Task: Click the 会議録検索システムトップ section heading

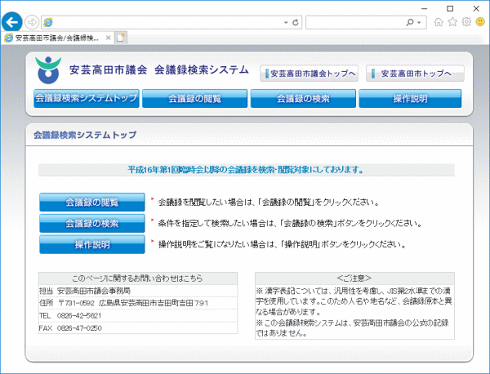Action: point(85,135)
